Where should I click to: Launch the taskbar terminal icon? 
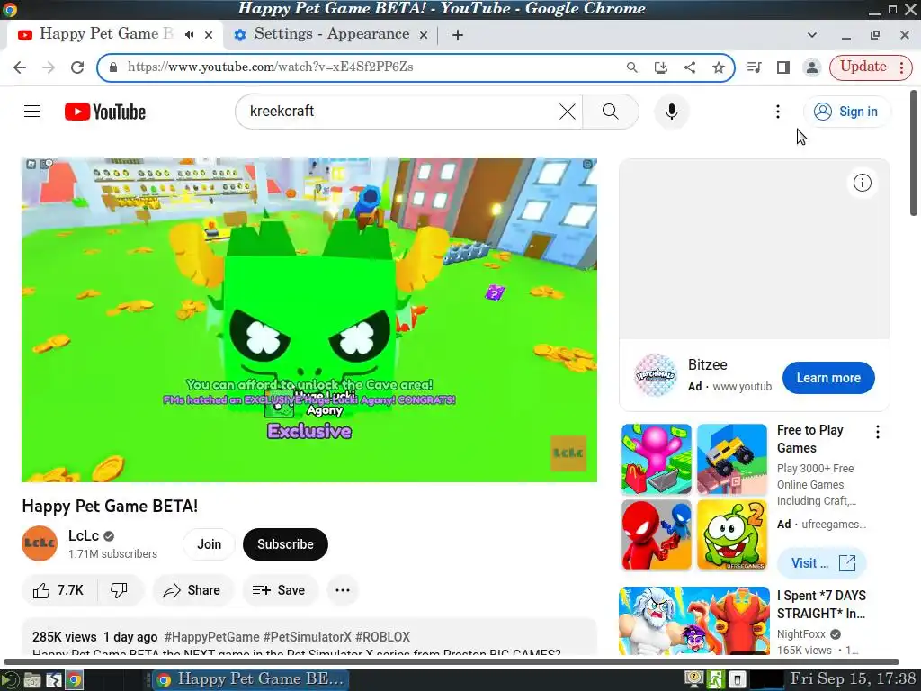(53, 680)
